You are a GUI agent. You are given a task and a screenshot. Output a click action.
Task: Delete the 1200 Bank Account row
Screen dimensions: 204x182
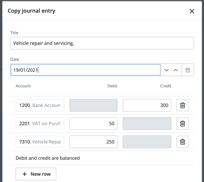click(x=183, y=105)
